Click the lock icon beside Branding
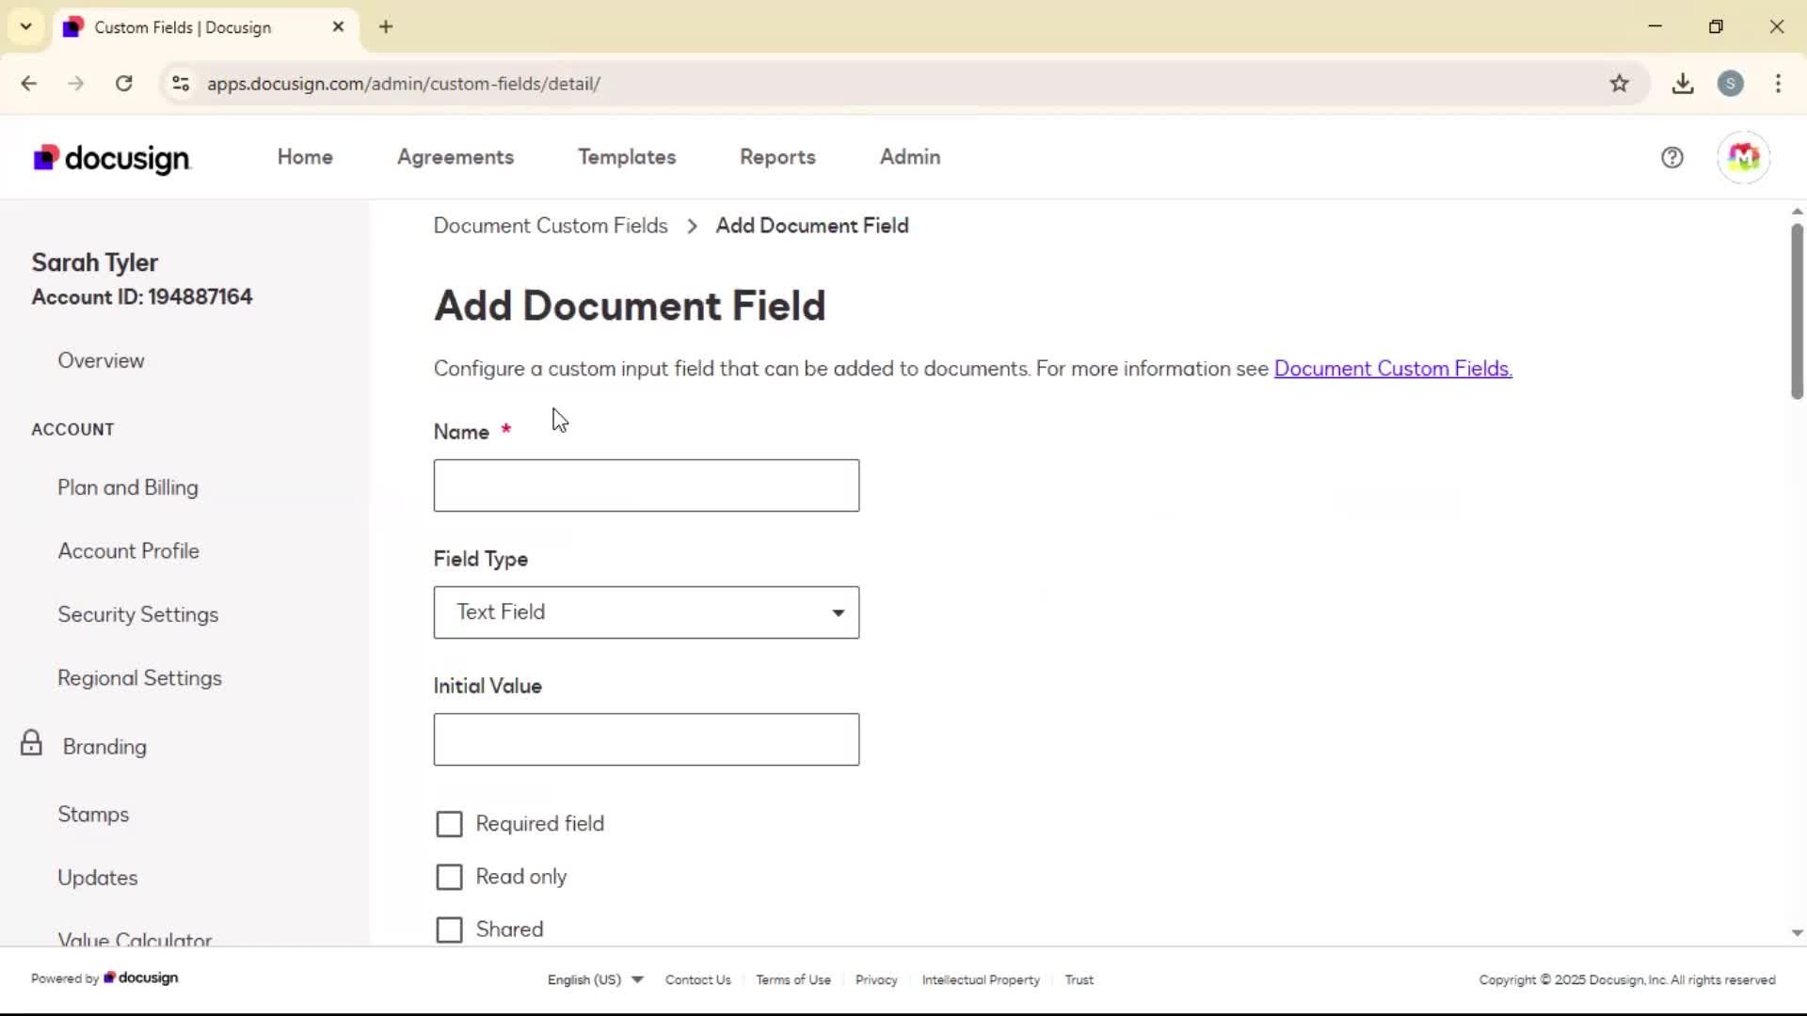This screenshot has height=1016, width=1807. click(31, 743)
